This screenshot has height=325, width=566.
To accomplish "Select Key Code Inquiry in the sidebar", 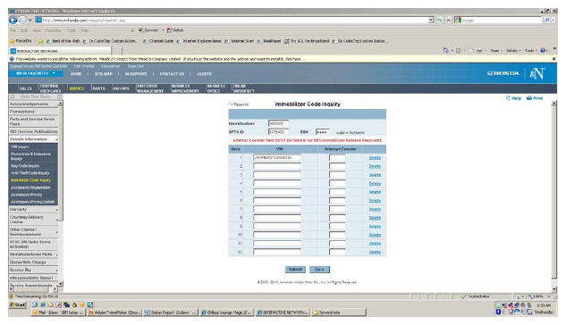I will pyautogui.click(x=25, y=166).
